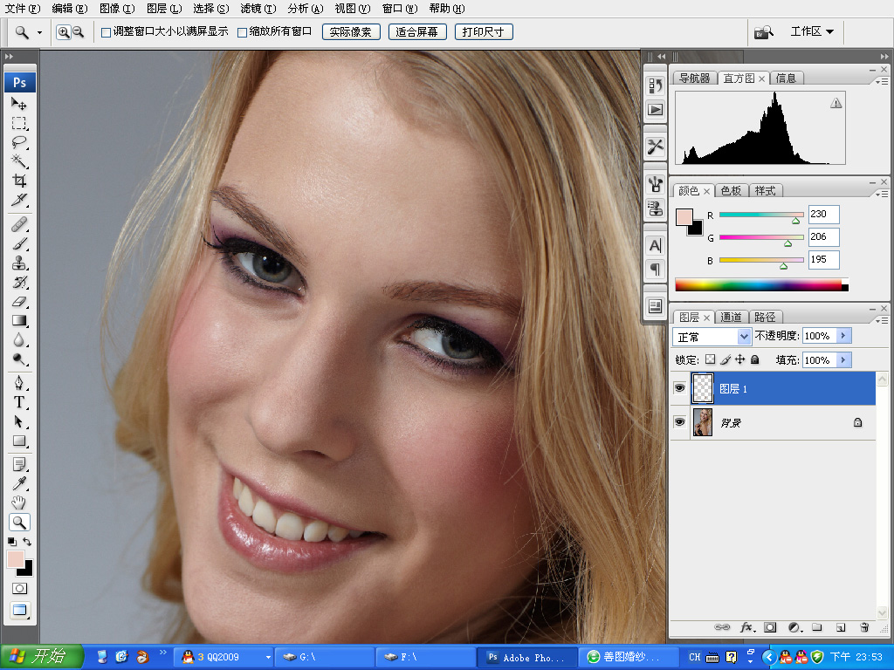The image size is (894, 670).
Task: Open the Layers panel options menu
Action: tap(882, 321)
